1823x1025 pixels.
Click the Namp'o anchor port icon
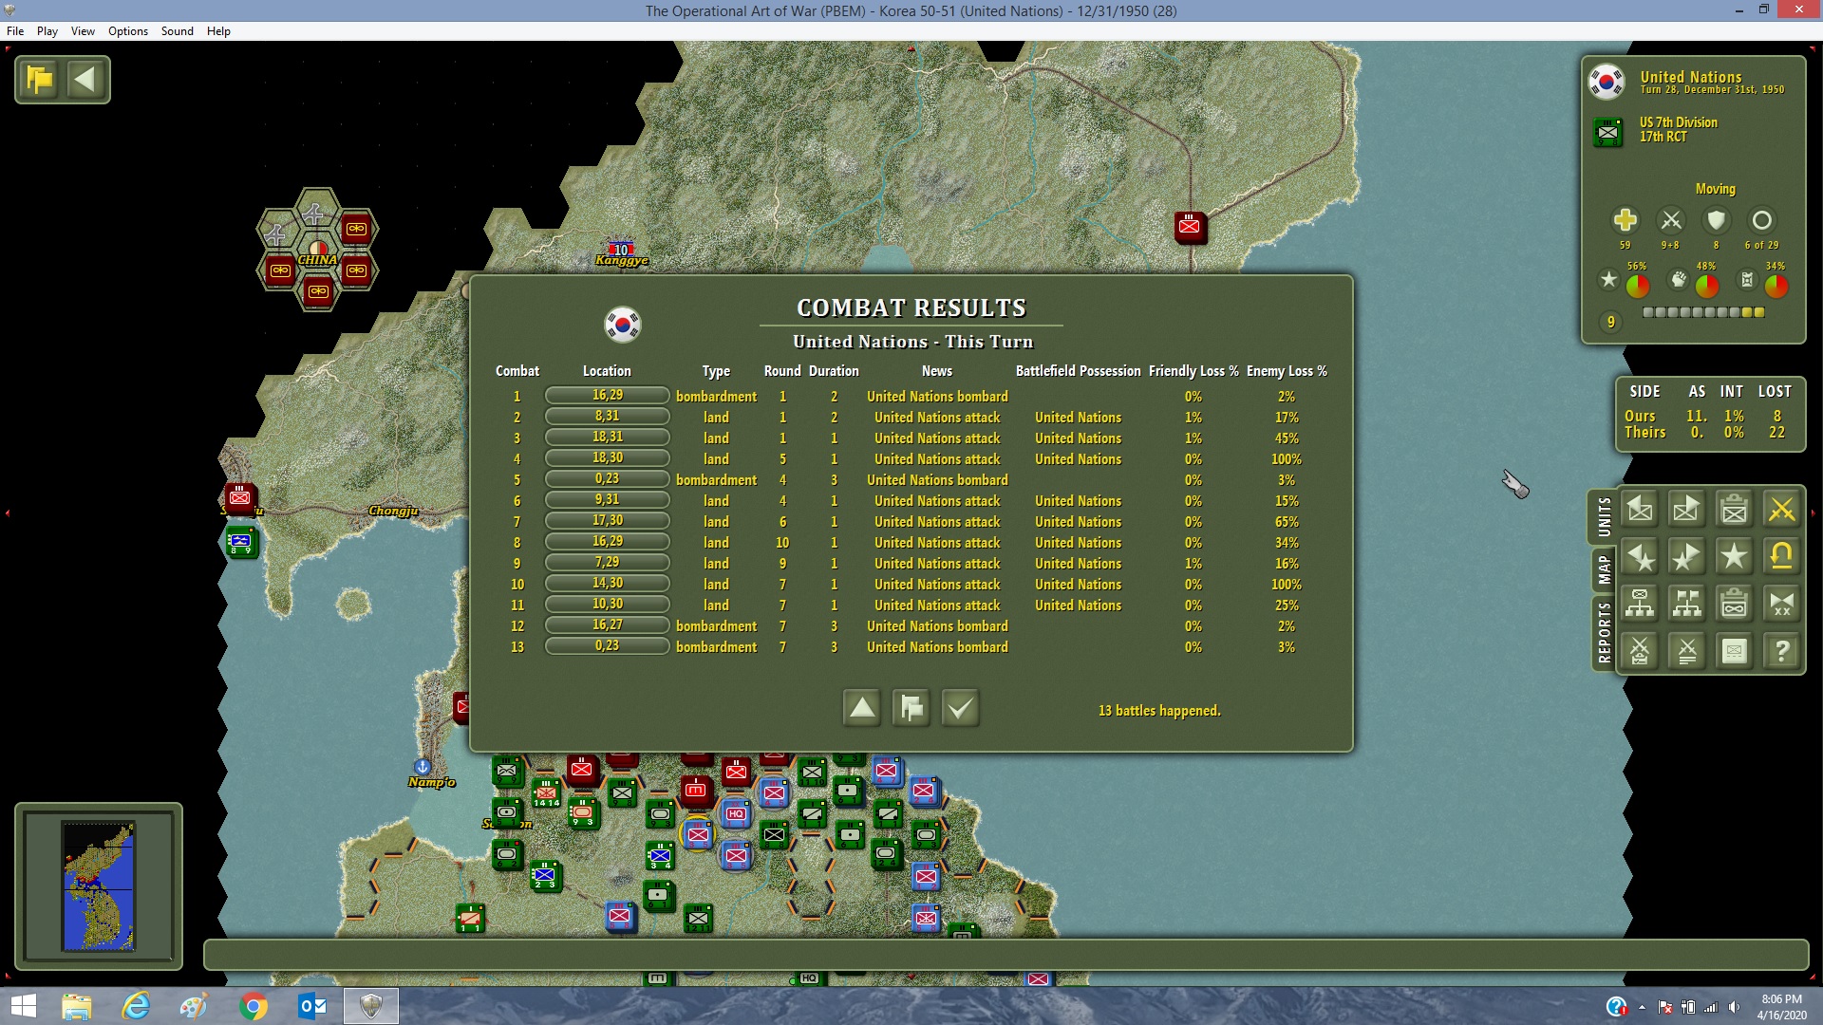click(423, 766)
